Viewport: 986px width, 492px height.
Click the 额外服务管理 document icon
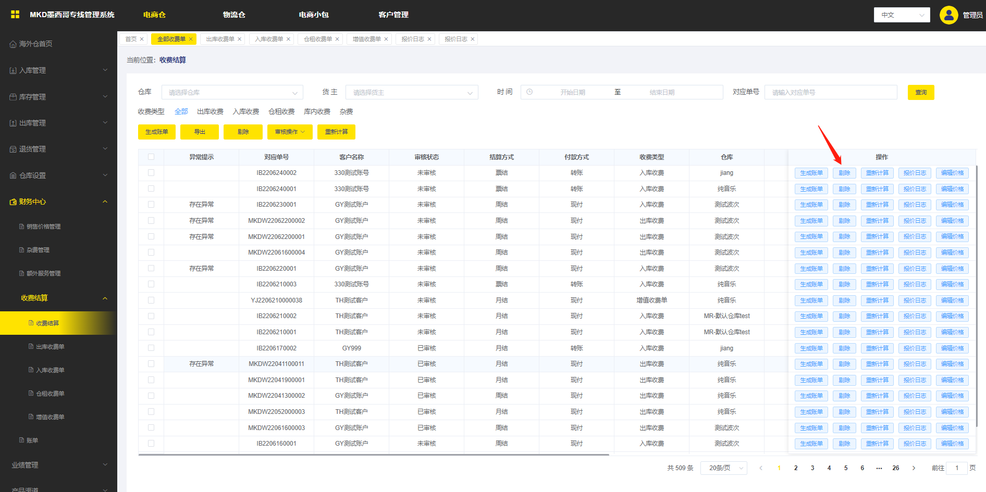coord(21,273)
